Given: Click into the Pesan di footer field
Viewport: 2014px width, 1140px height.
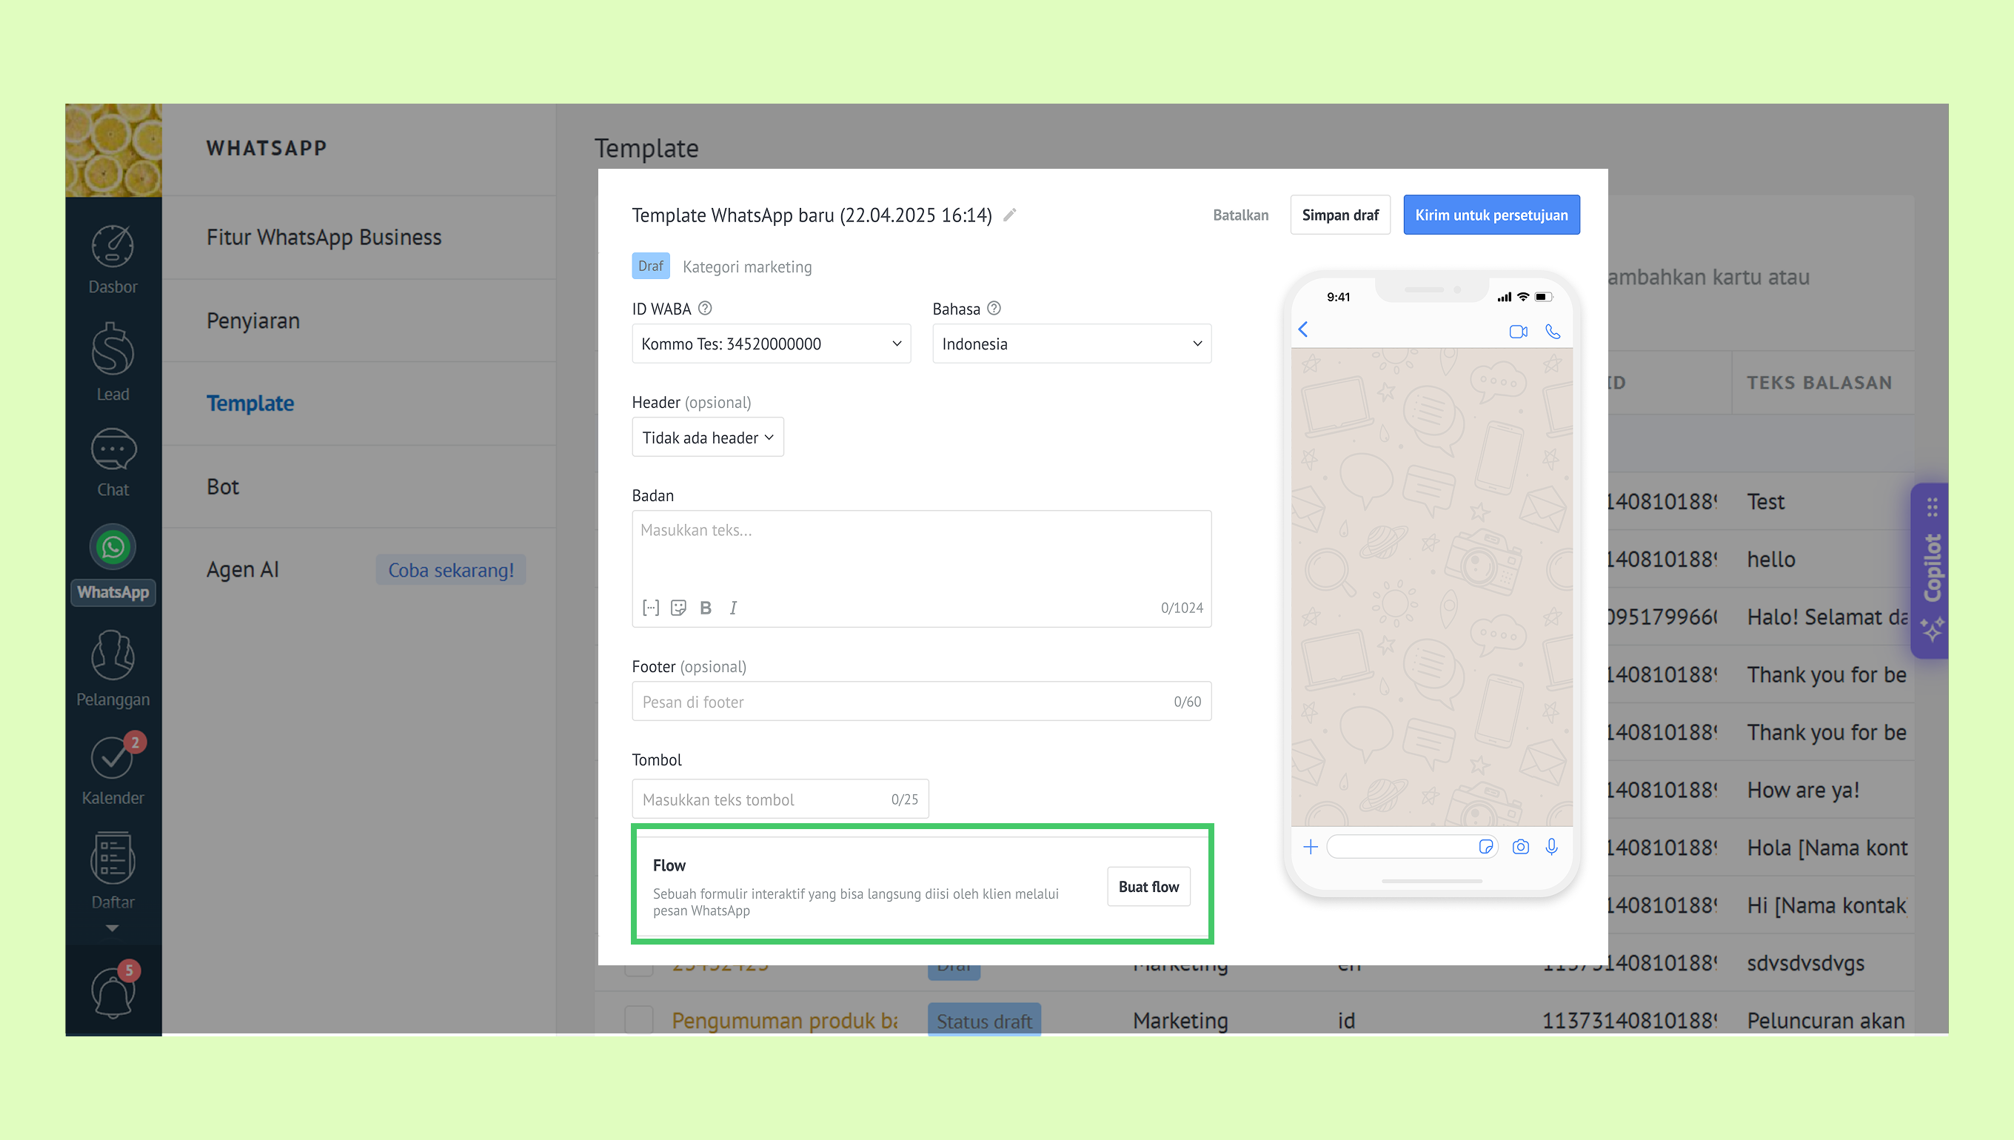Looking at the screenshot, I should tap(900, 702).
